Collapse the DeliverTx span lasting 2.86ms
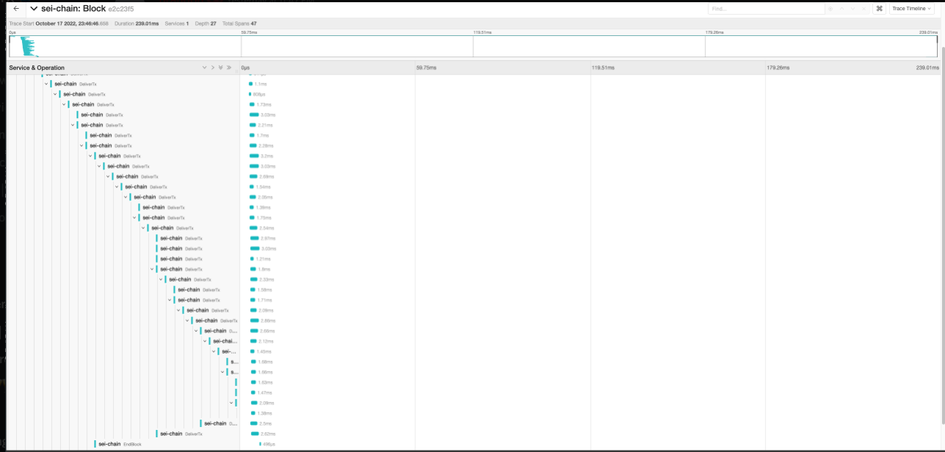The width and height of the screenshot is (945, 452). pos(187,320)
